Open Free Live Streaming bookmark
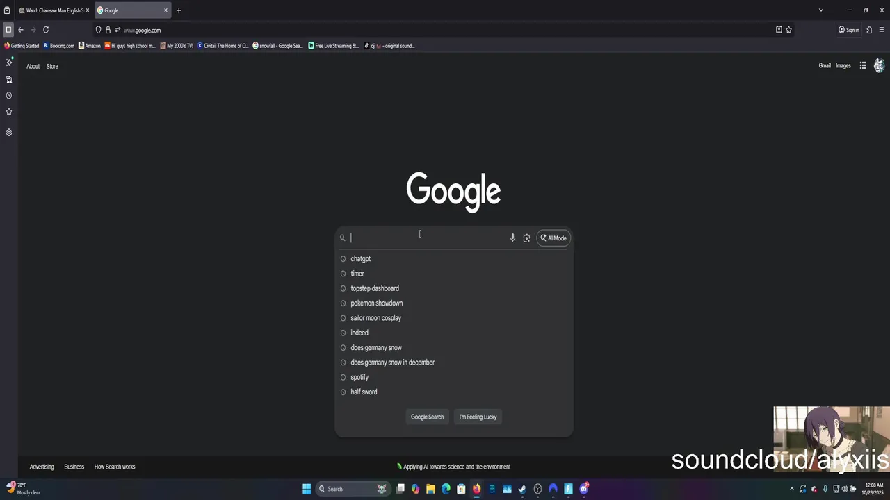Image resolution: width=890 pixels, height=500 pixels. tap(334, 46)
